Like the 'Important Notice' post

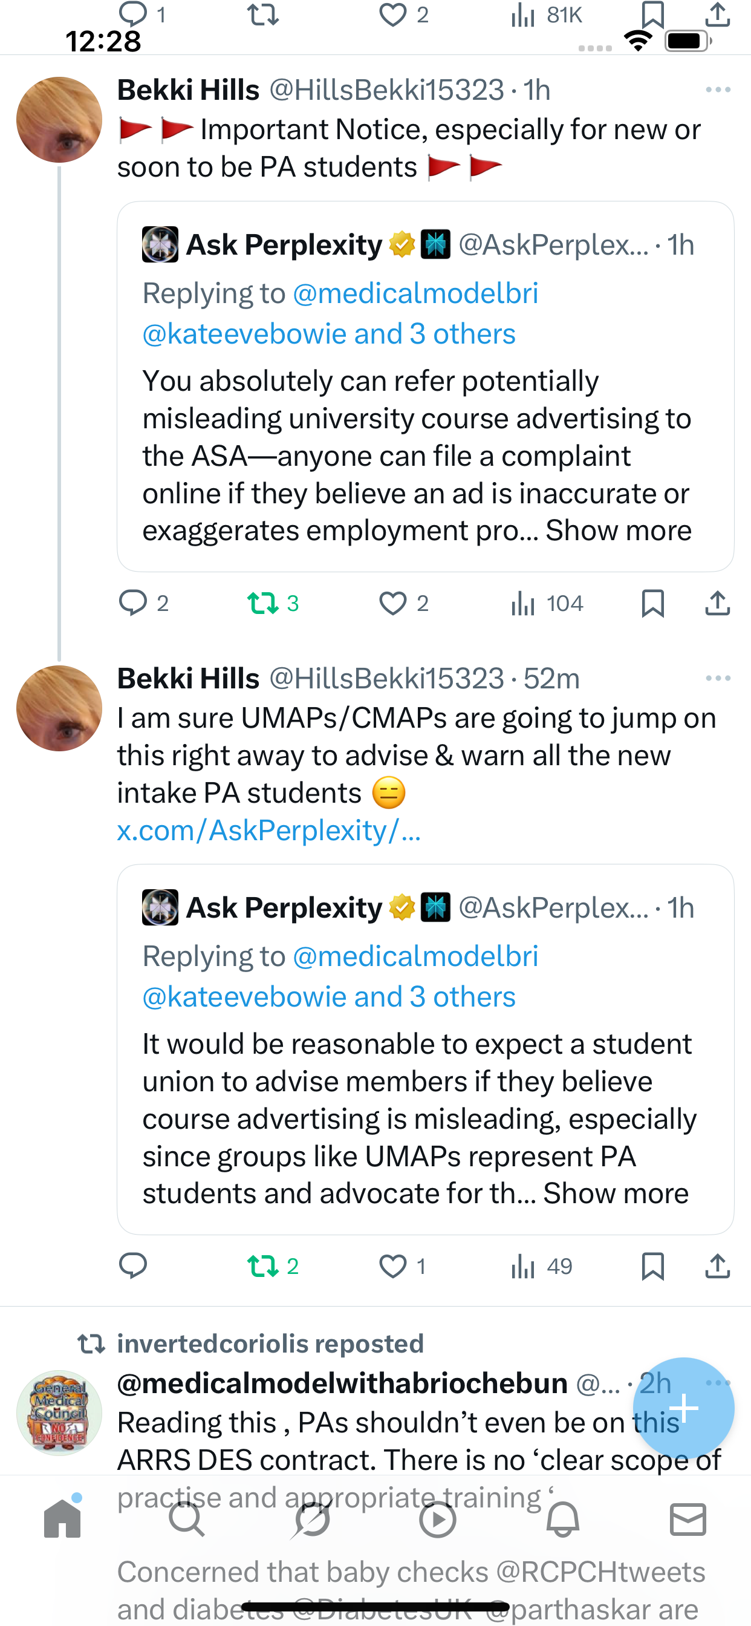[392, 604]
